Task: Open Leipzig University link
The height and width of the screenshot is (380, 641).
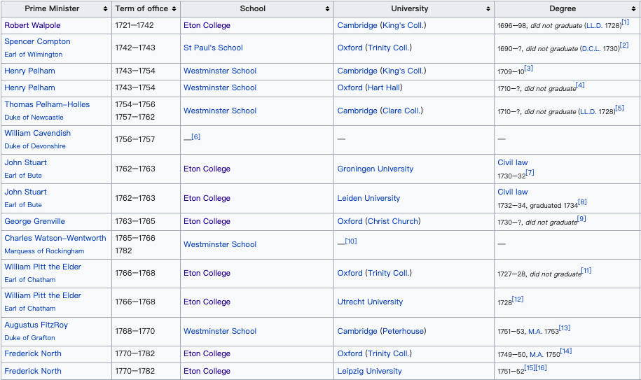Action: pyautogui.click(x=370, y=371)
